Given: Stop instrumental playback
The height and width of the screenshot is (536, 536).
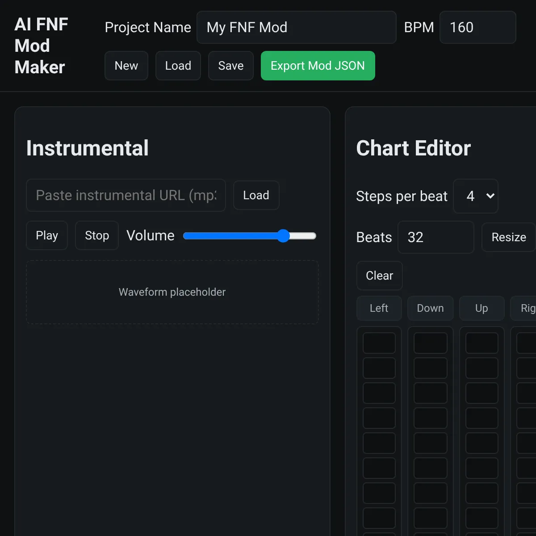Looking at the screenshot, I should [x=97, y=235].
